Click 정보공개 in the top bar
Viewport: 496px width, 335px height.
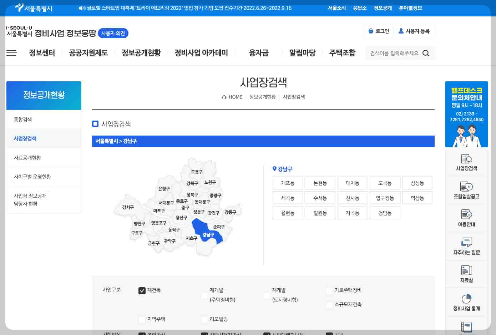tap(383, 8)
